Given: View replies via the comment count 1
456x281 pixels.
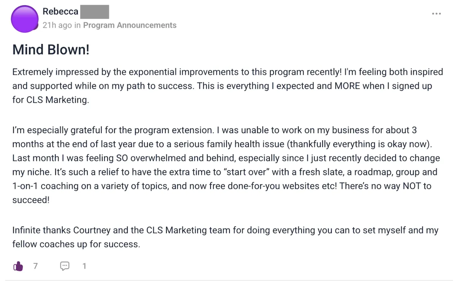Looking at the screenshot, I should [84, 266].
